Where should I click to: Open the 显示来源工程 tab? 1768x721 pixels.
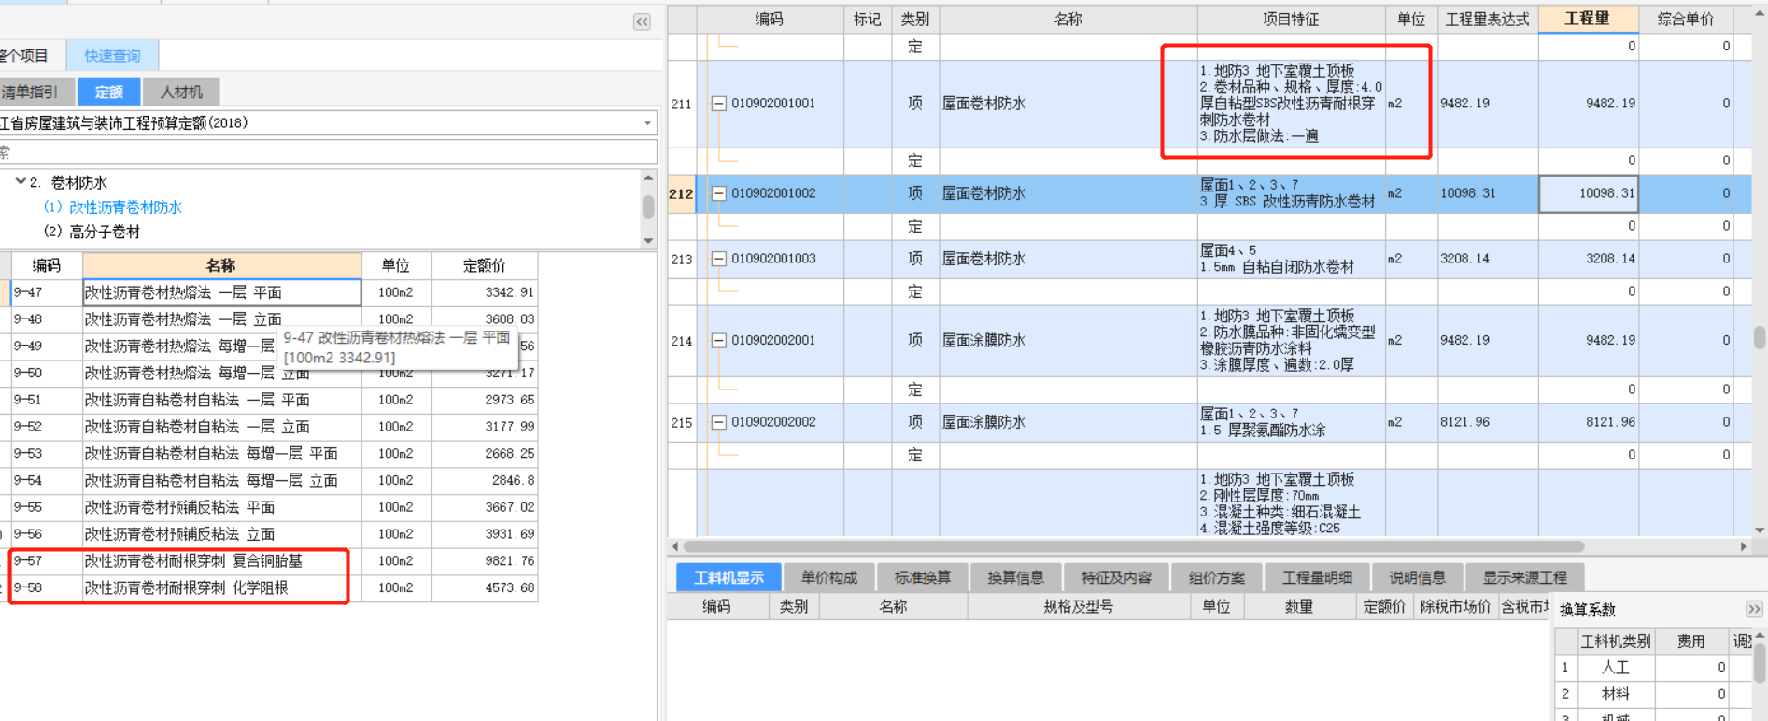coord(1524,577)
